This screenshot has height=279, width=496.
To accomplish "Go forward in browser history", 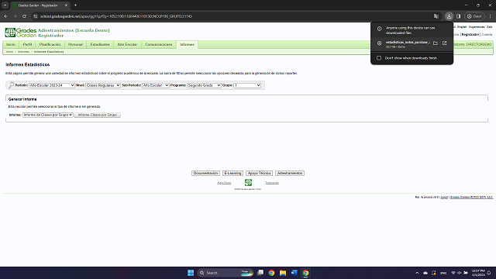I will click(x=15, y=16).
